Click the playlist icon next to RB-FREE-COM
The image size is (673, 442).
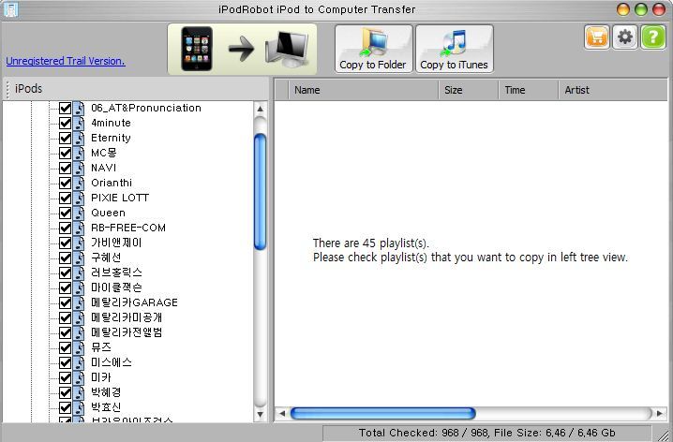(x=79, y=228)
